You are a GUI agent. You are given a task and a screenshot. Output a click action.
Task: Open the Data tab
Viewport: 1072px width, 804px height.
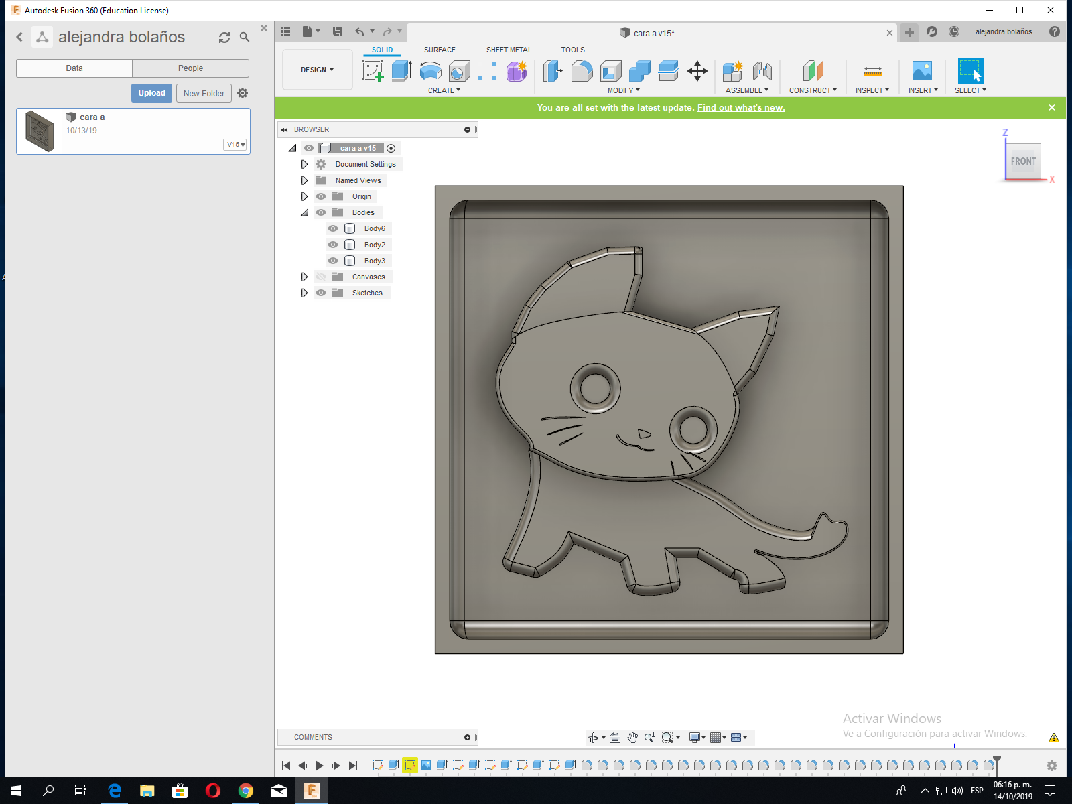[x=74, y=68]
